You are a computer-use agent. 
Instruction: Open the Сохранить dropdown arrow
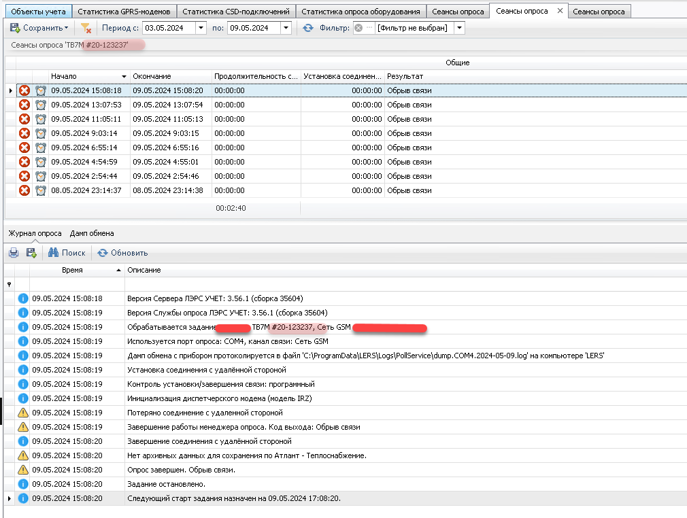click(66, 28)
